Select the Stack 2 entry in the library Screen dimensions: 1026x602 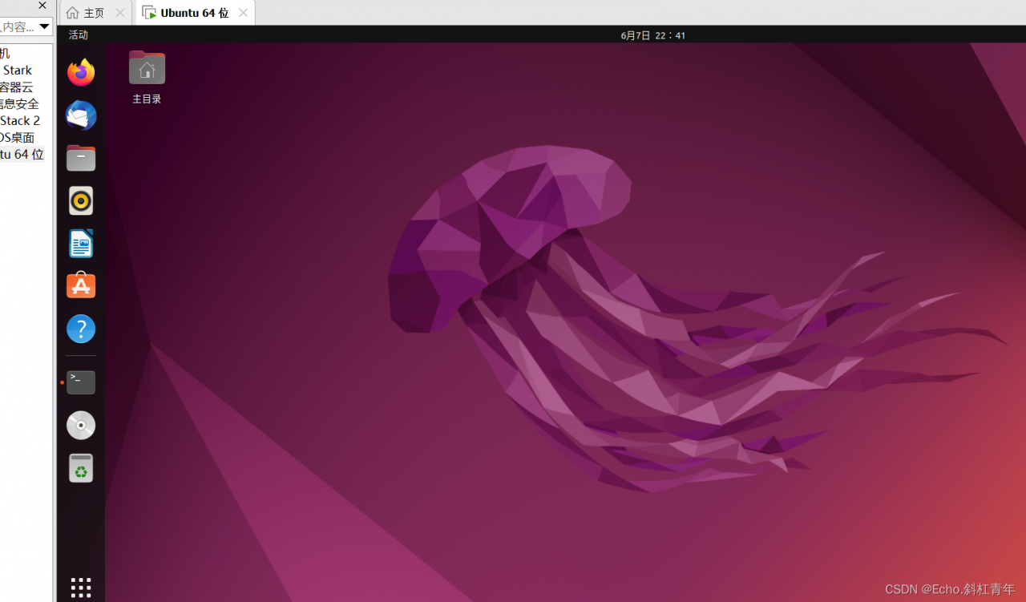coord(20,121)
